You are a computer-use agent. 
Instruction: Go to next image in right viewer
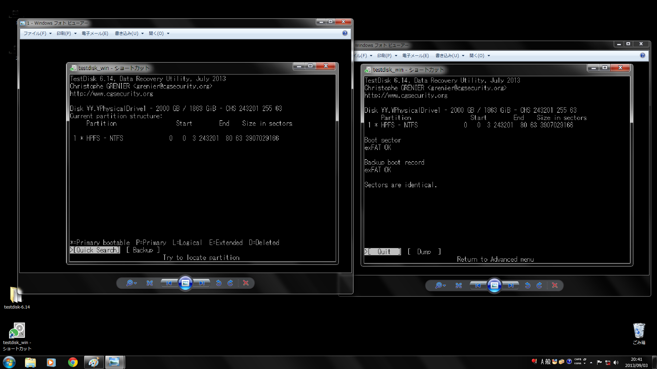[x=511, y=285]
